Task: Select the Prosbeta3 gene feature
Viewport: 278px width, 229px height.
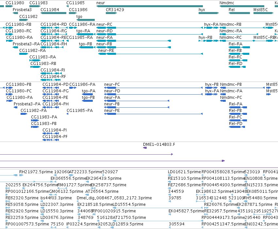Action: [15, 13]
